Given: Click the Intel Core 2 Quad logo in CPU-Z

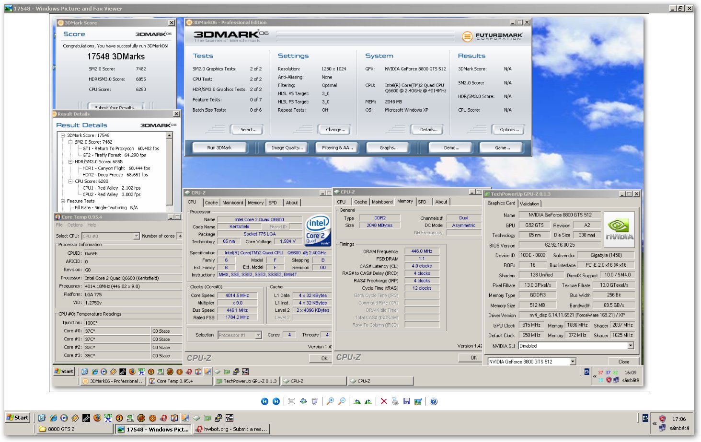Looking at the screenshot, I should [318, 230].
